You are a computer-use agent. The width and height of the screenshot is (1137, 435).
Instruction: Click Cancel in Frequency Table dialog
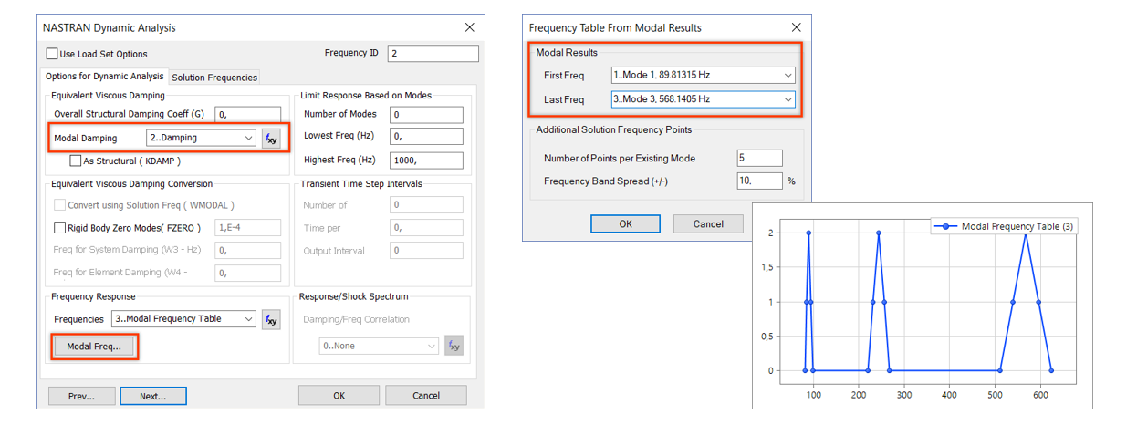[x=708, y=223]
